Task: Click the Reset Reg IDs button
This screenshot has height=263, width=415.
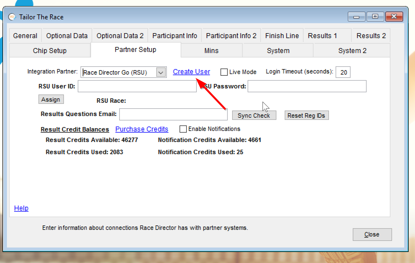Action: (307, 115)
